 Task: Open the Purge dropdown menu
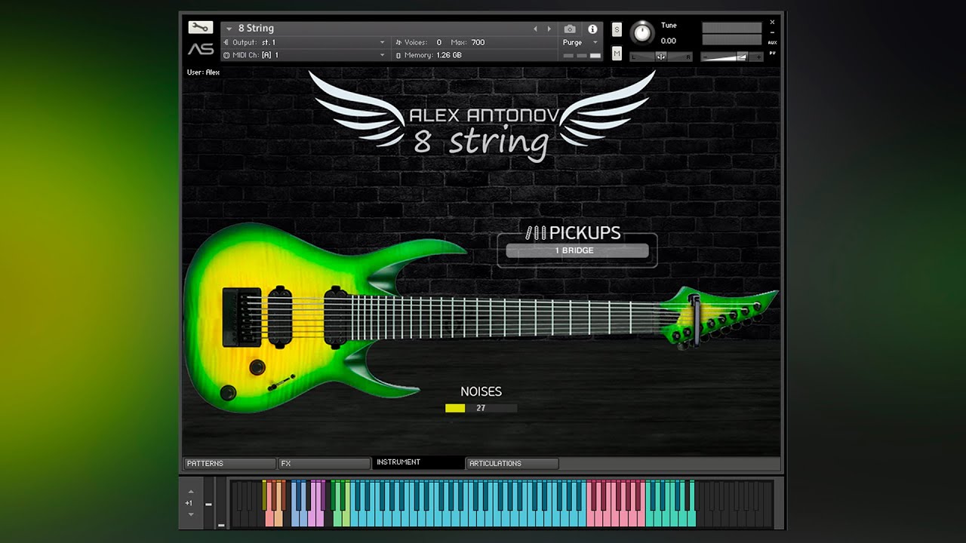[580, 42]
